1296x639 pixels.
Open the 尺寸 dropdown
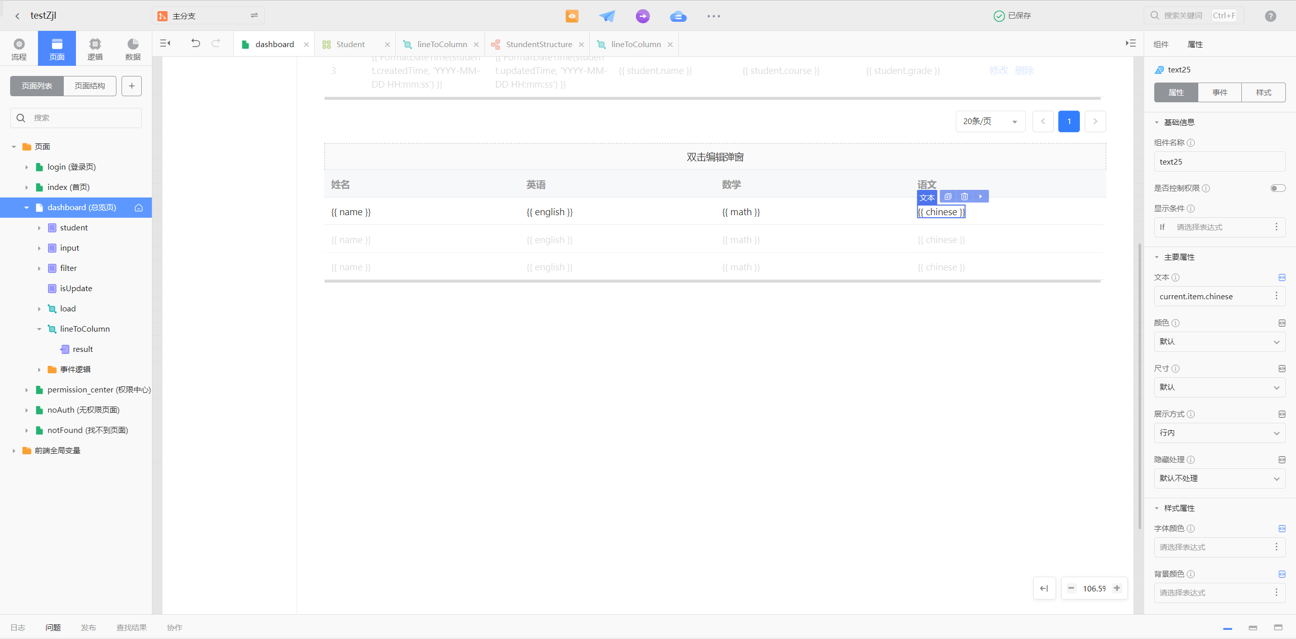click(x=1220, y=387)
